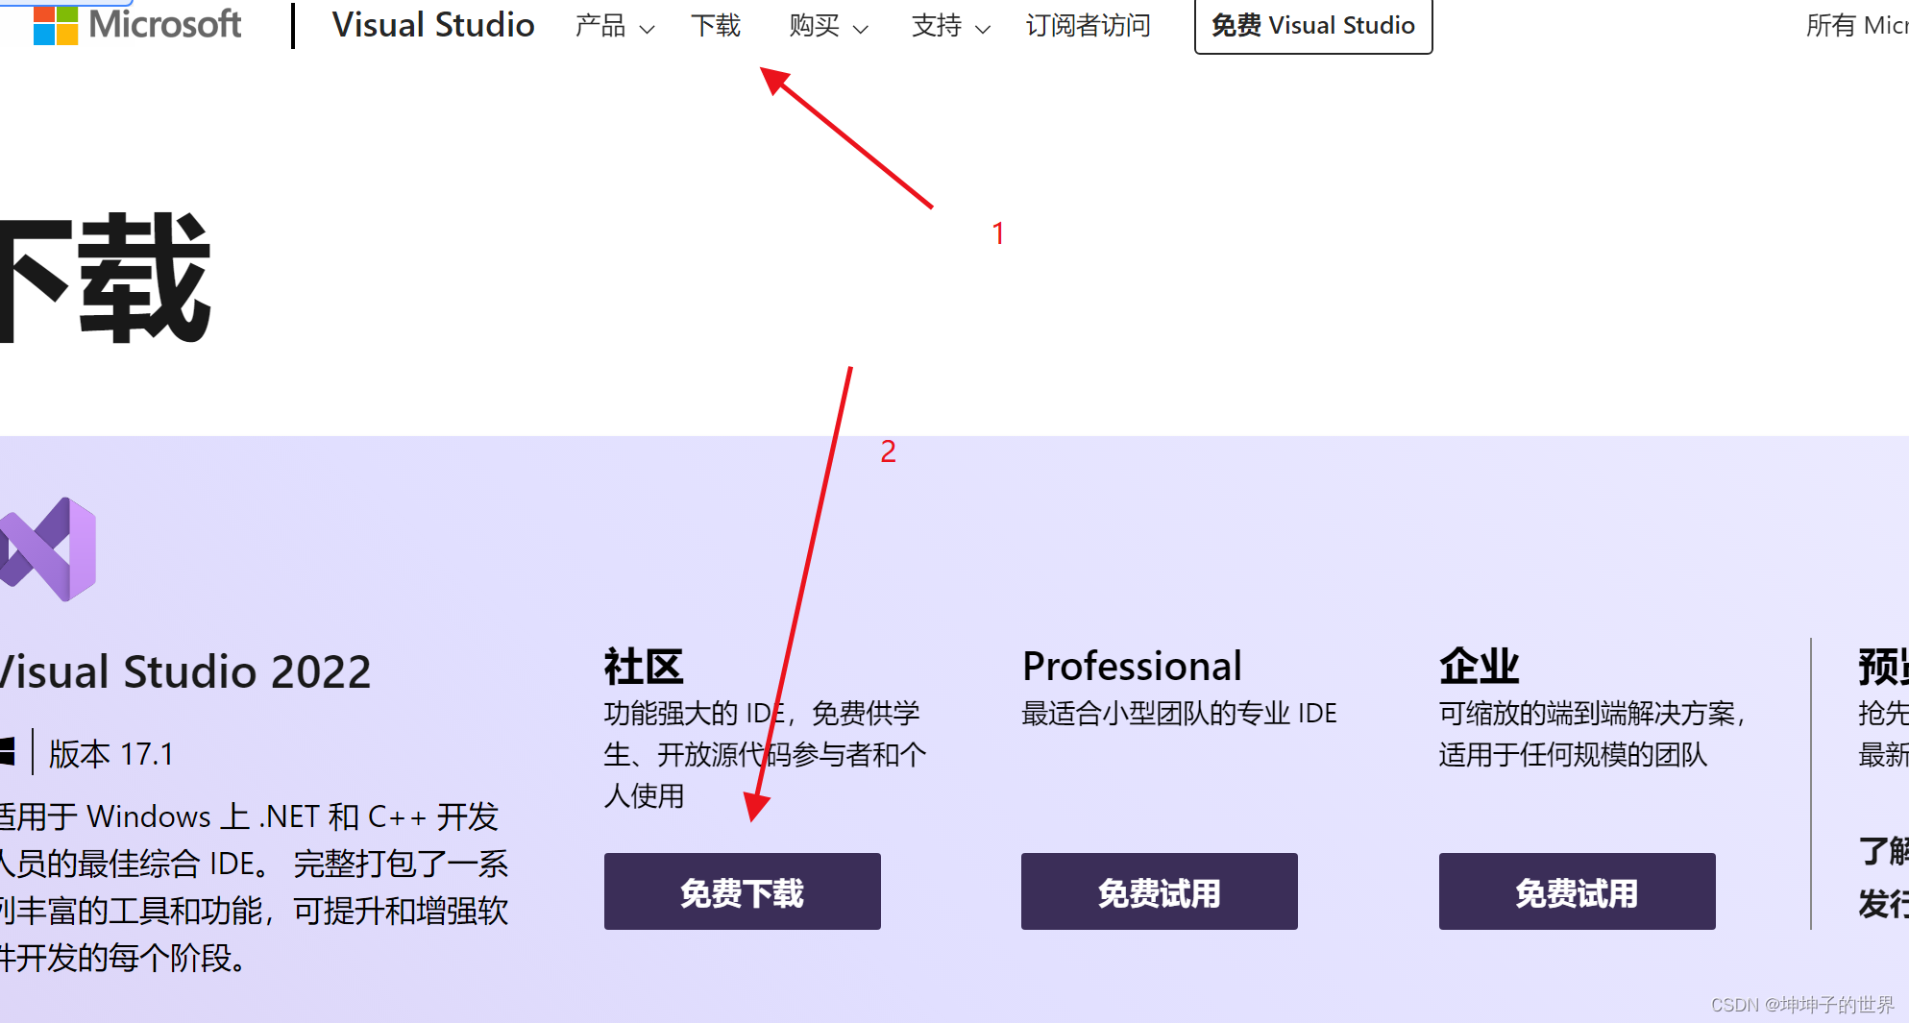
Task: Click the purple Visual Studio logo
Action: (48, 549)
